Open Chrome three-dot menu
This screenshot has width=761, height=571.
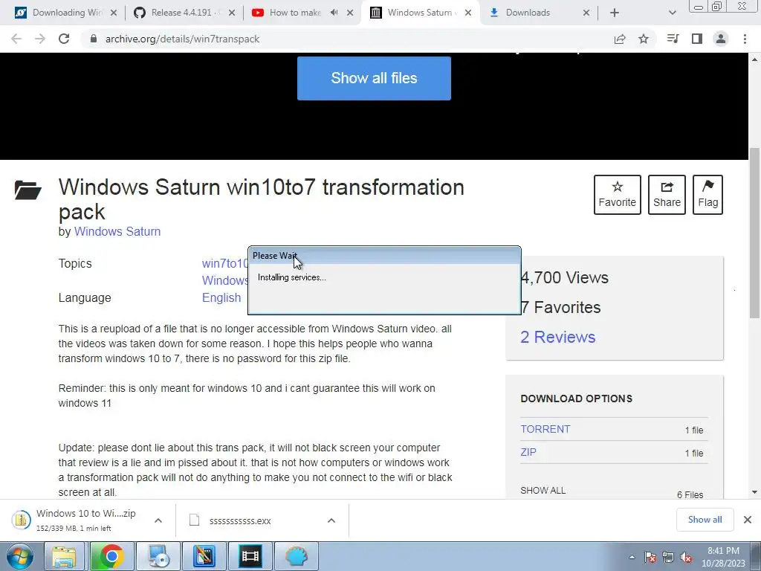coord(745,39)
